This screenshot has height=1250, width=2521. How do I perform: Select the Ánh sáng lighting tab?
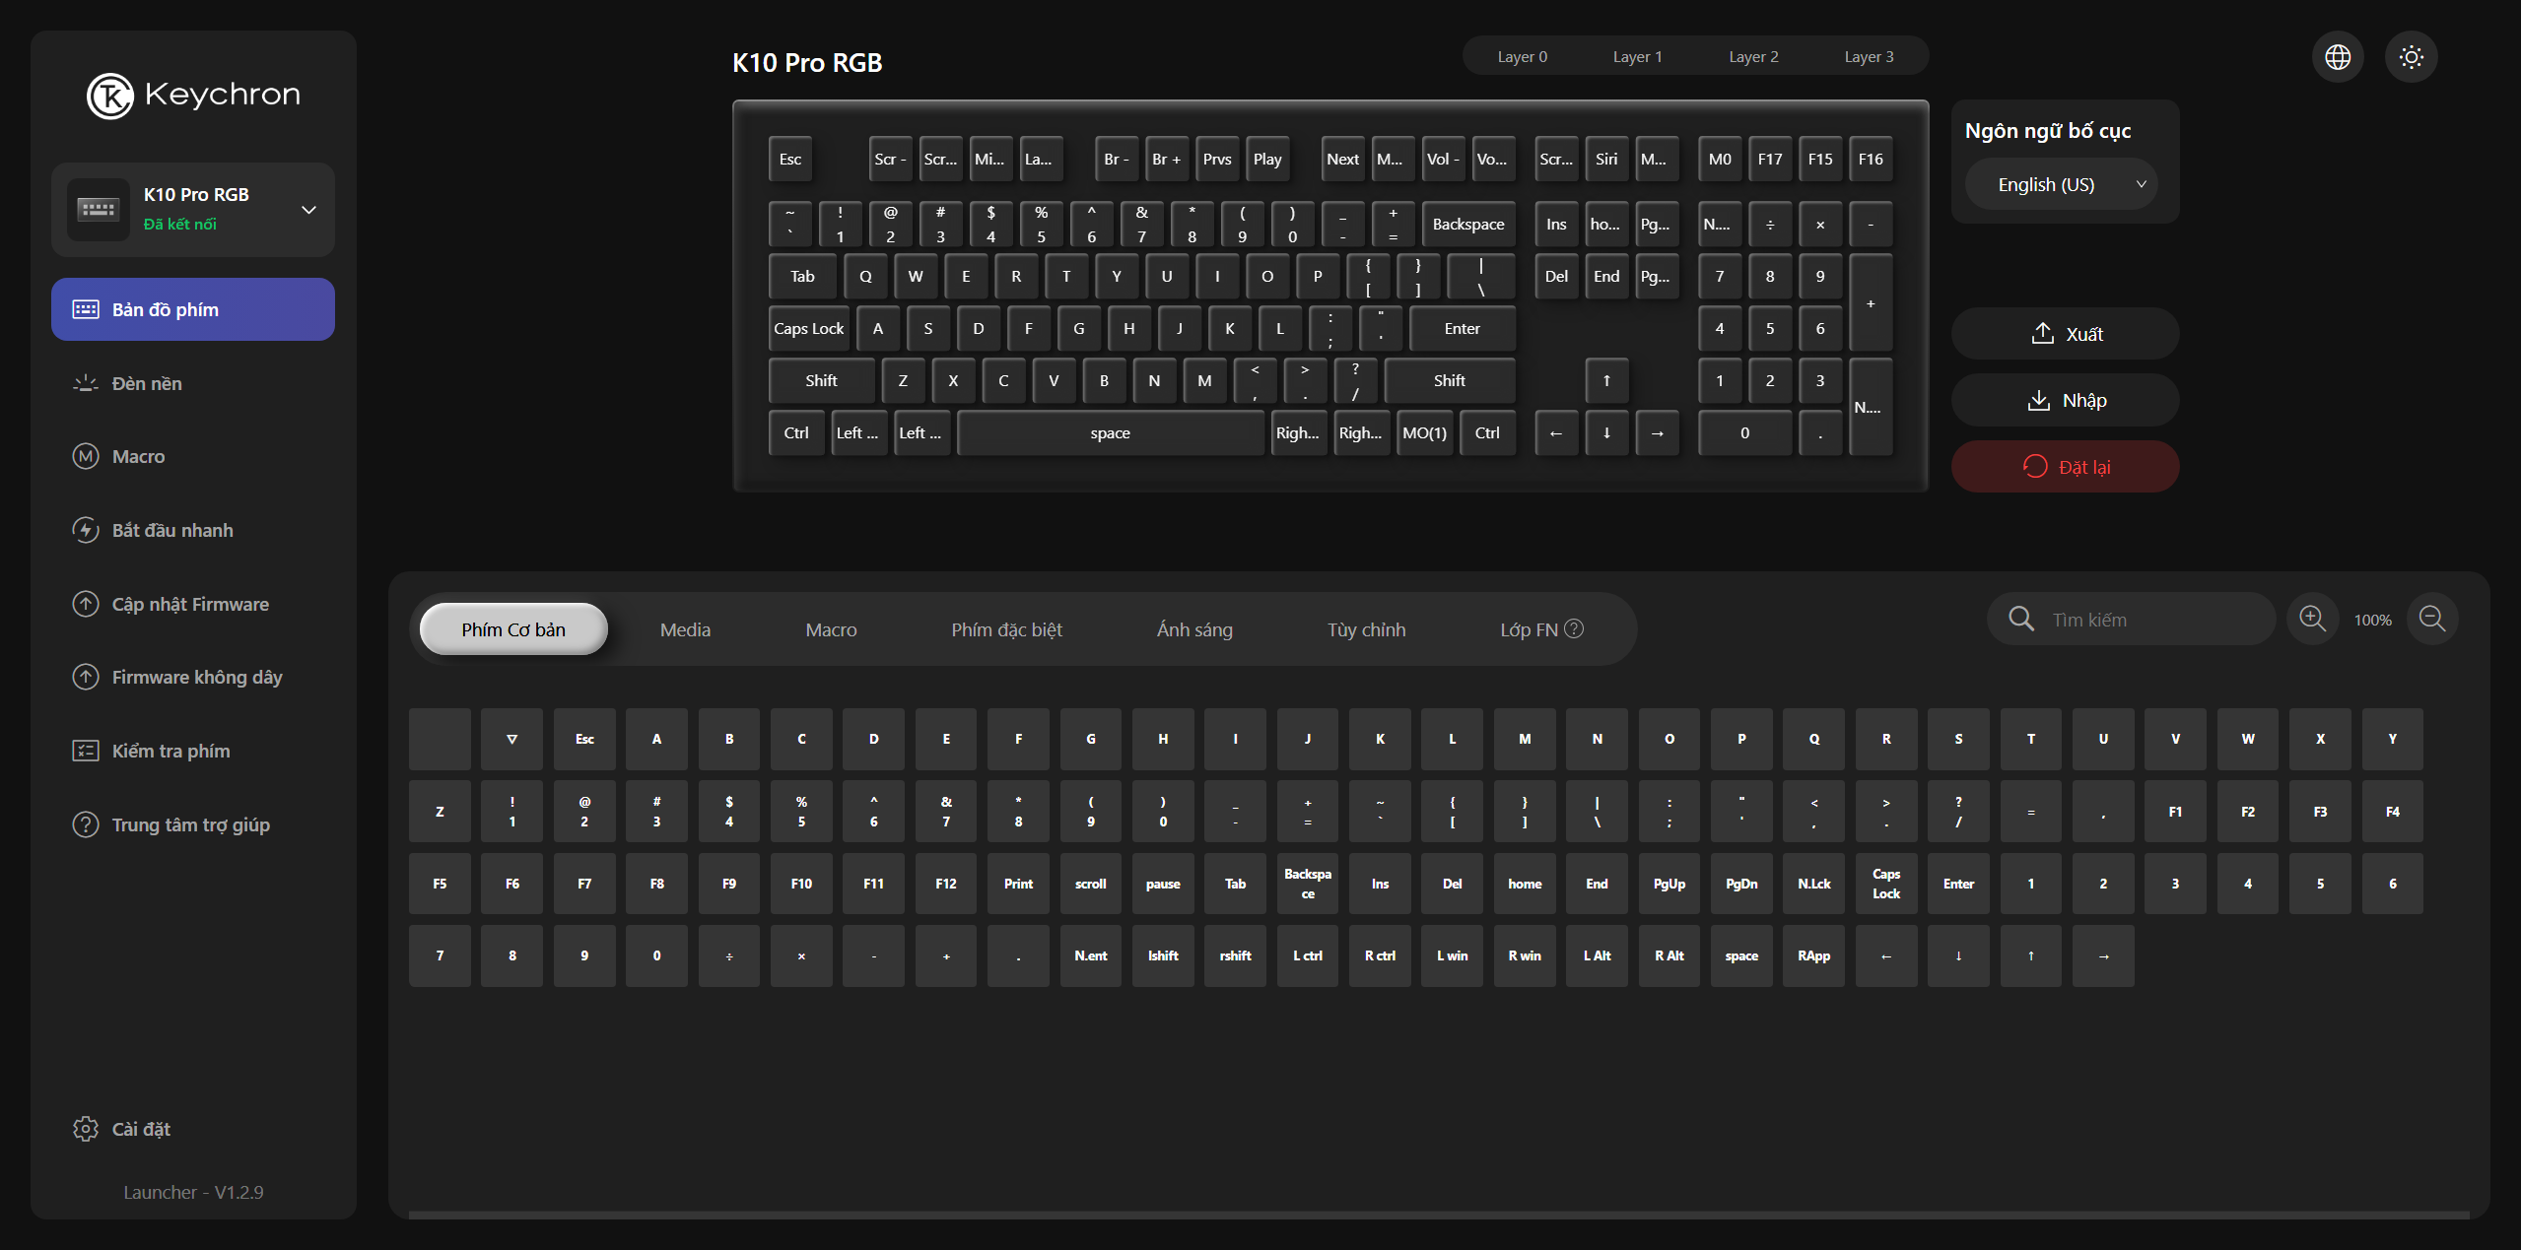coord(1193,629)
